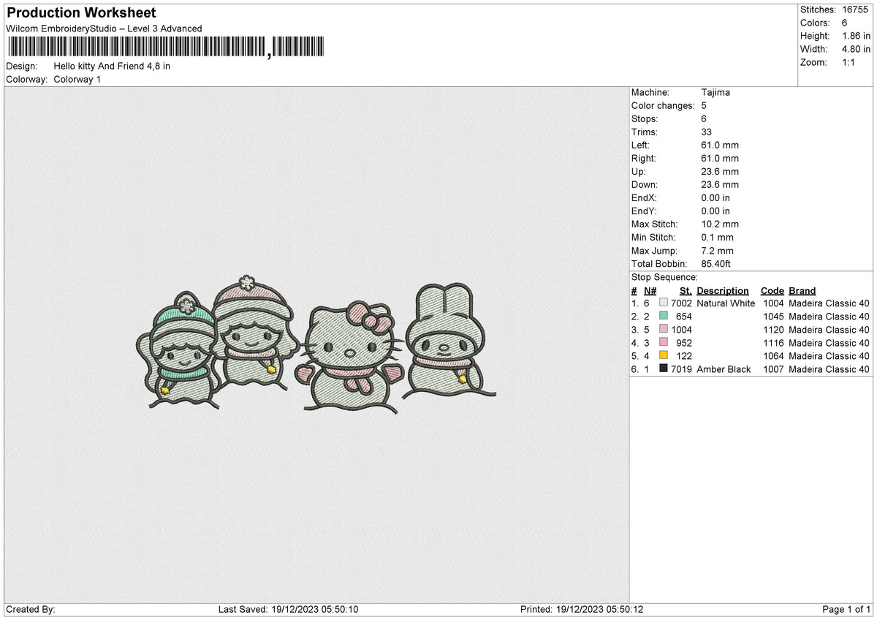
Task: Select the Color changes value 5
Action: (x=704, y=106)
